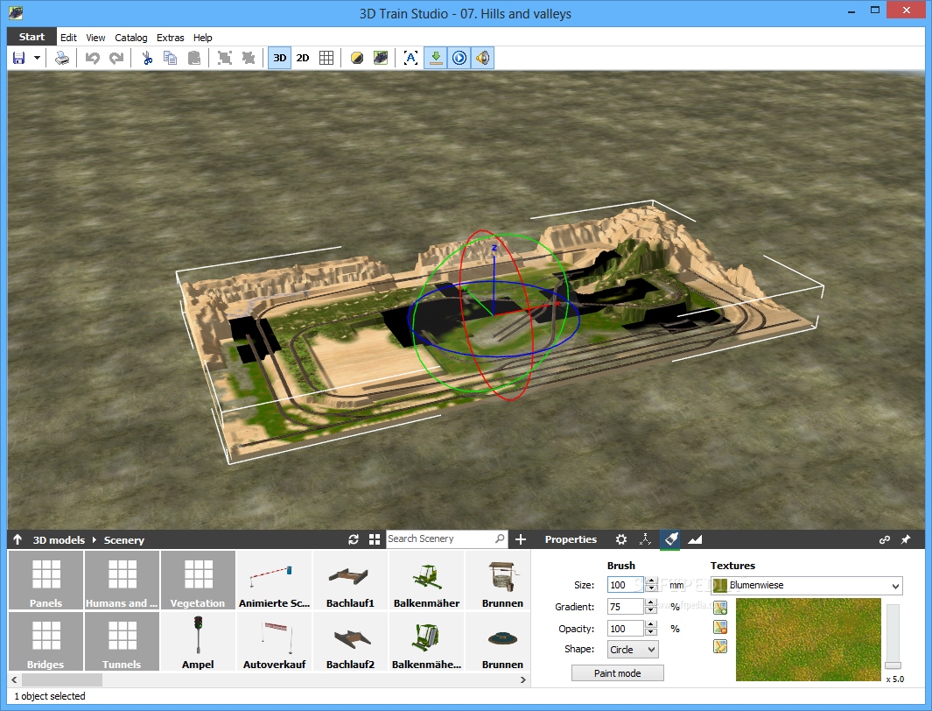932x711 pixels.
Task: Click the Undo arrow icon
Action: pos(92,58)
